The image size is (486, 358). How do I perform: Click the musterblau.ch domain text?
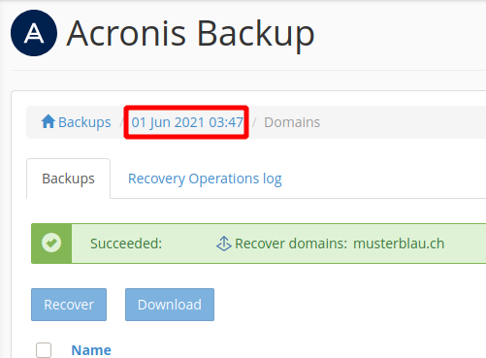pyautogui.click(x=399, y=244)
